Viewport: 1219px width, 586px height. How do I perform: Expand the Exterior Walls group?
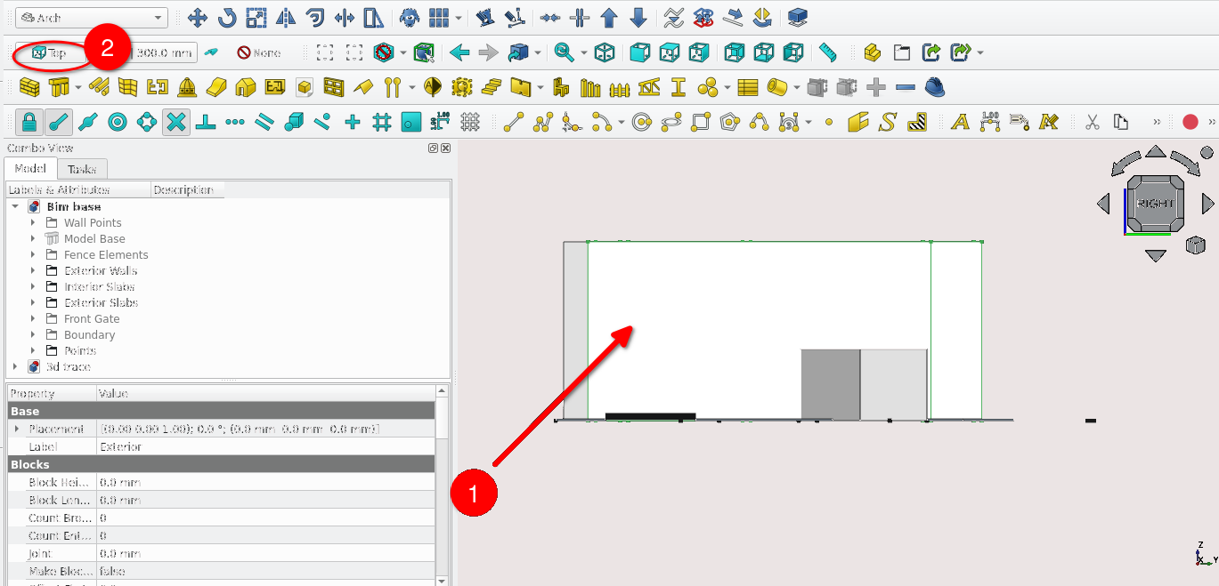[33, 271]
